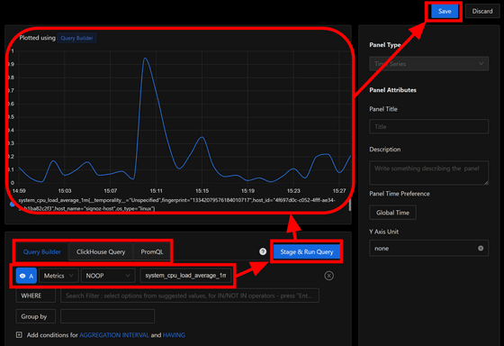Viewport: 504px width, 346px height.
Task: Click the Discard button
Action: point(481,12)
